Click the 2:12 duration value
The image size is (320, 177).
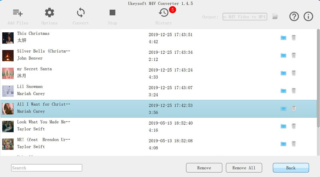pos(153,59)
